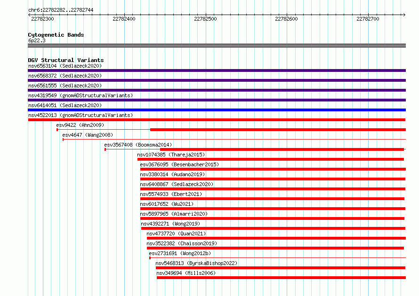Click the purple bar under nsv6563104

pyautogui.click(x=217, y=70)
